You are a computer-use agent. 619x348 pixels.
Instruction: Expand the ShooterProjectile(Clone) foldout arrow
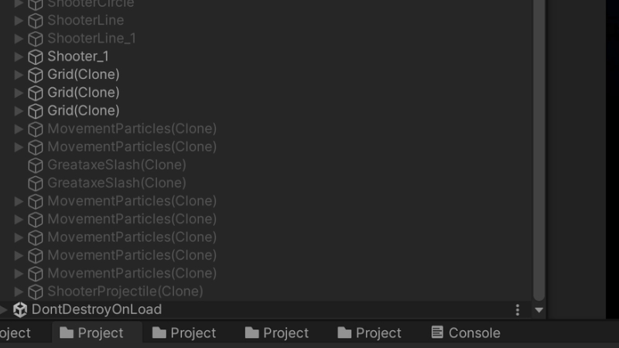(x=18, y=292)
